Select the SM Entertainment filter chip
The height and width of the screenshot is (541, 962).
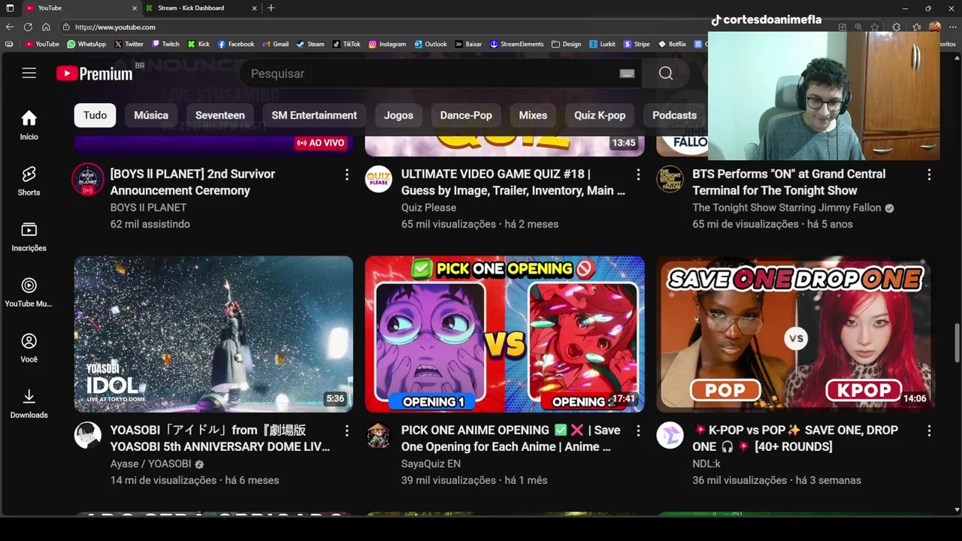pyautogui.click(x=314, y=115)
